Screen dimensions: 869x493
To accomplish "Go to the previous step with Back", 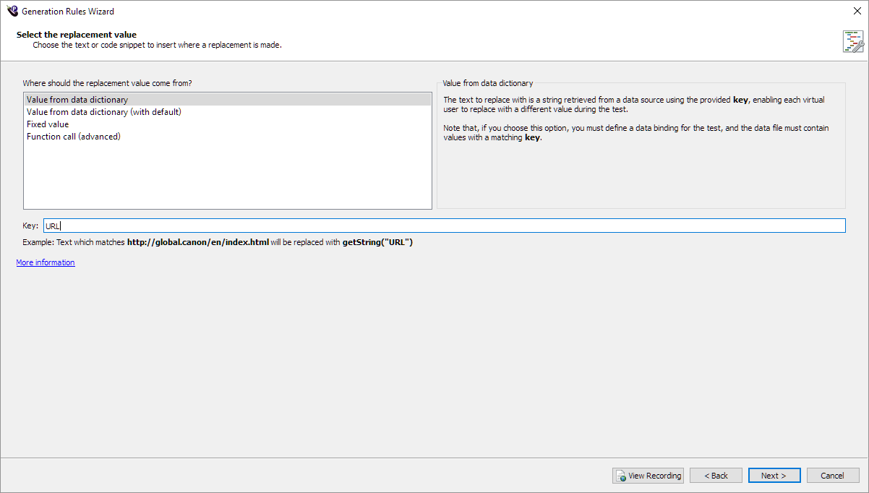I will point(716,476).
